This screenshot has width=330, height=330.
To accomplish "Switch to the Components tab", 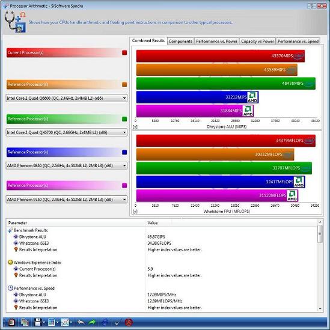I will 180,41.
